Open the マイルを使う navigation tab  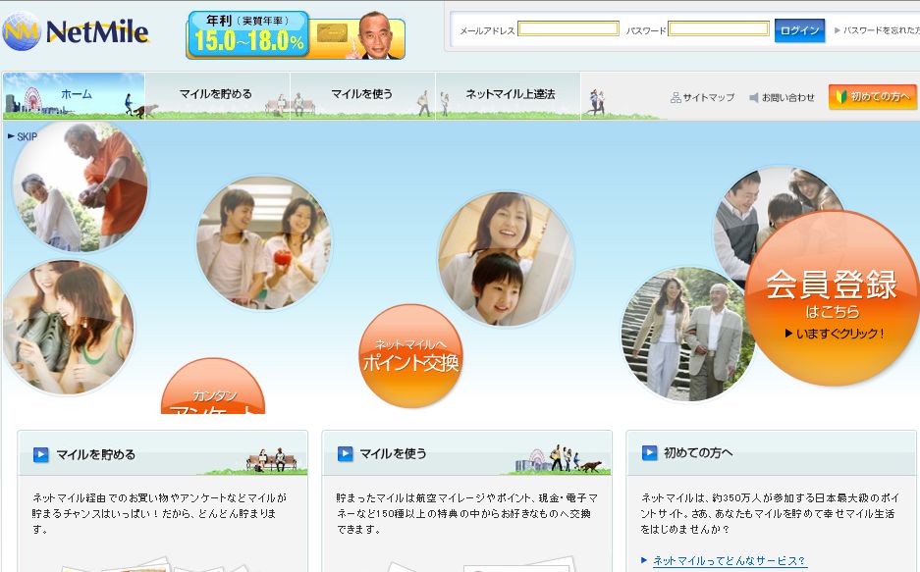[x=362, y=96]
